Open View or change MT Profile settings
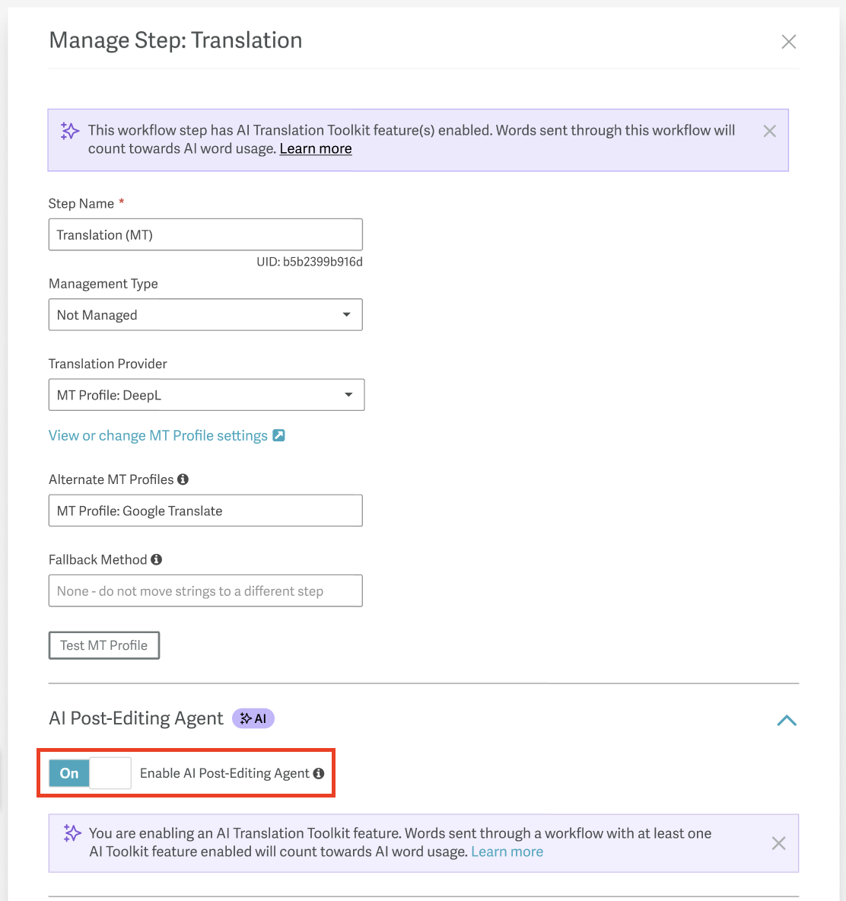846x901 pixels. 158,435
